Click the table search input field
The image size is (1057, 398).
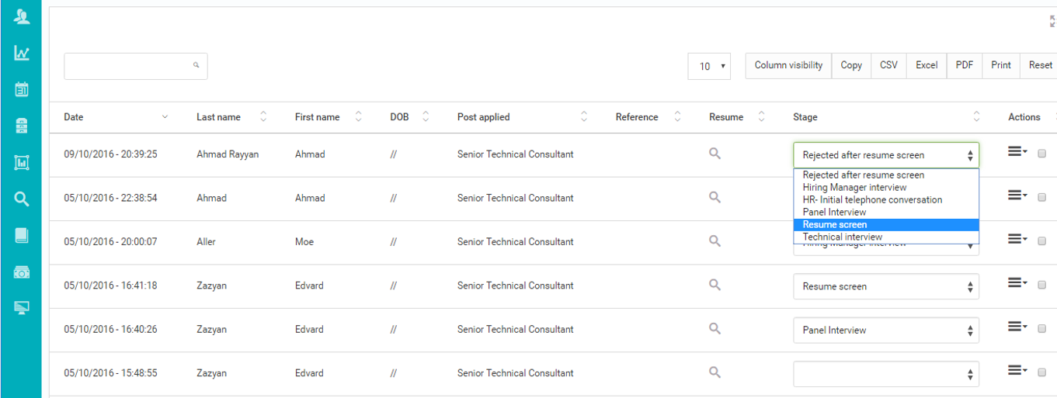(x=128, y=66)
